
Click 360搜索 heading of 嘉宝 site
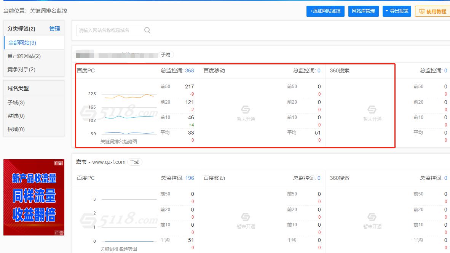pyautogui.click(x=340, y=178)
